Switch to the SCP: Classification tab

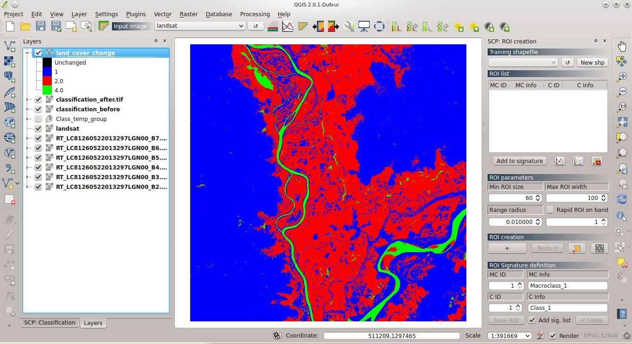(50, 322)
